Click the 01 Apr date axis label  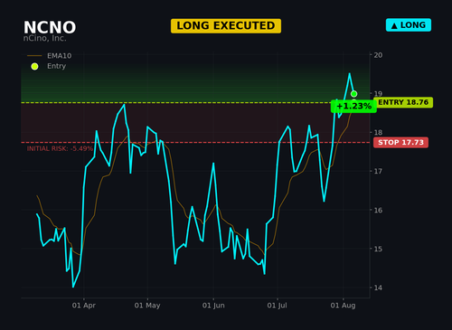[x=84, y=306]
